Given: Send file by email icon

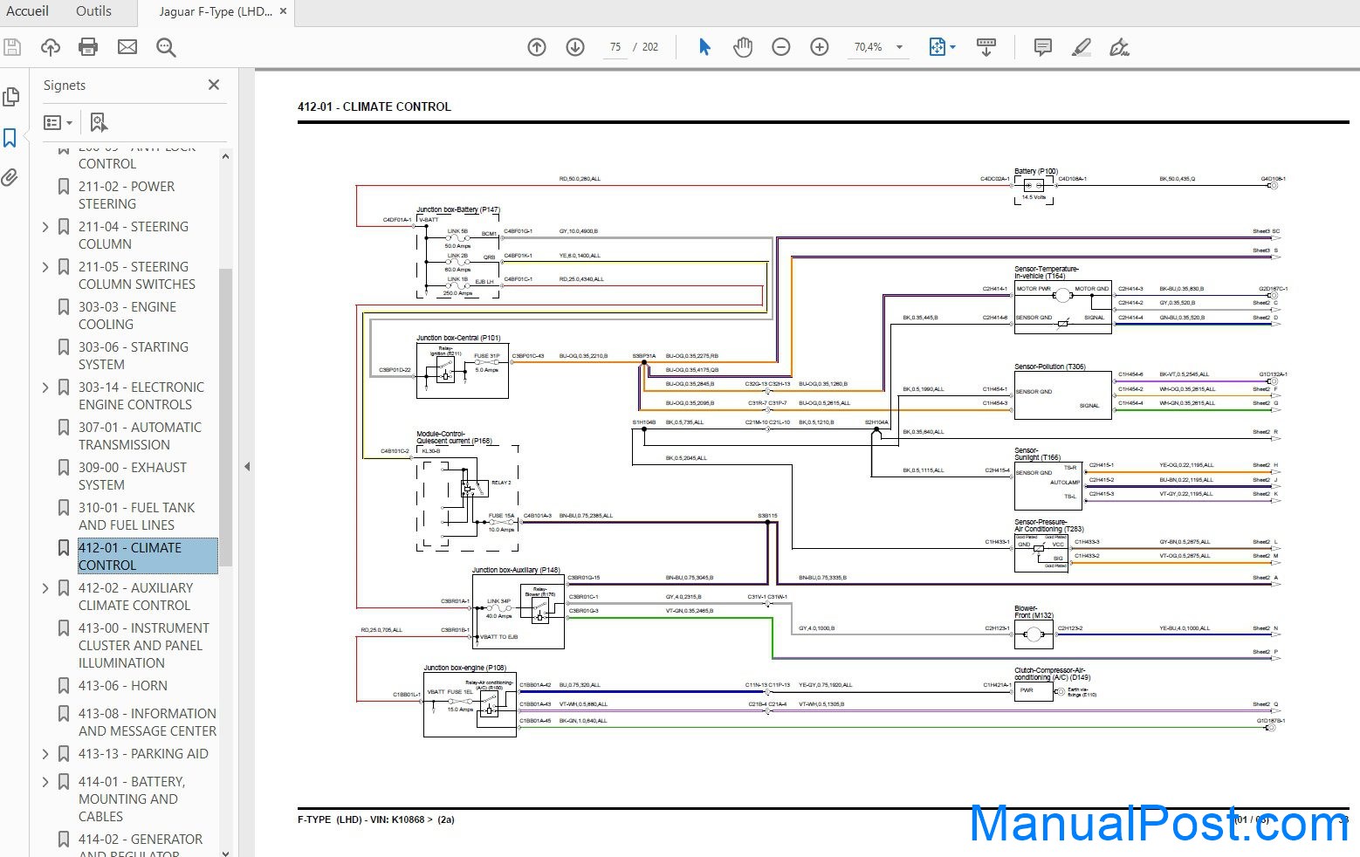Looking at the screenshot, I should click(127, 47).
